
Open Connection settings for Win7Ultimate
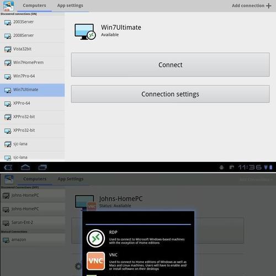(170, 94)
